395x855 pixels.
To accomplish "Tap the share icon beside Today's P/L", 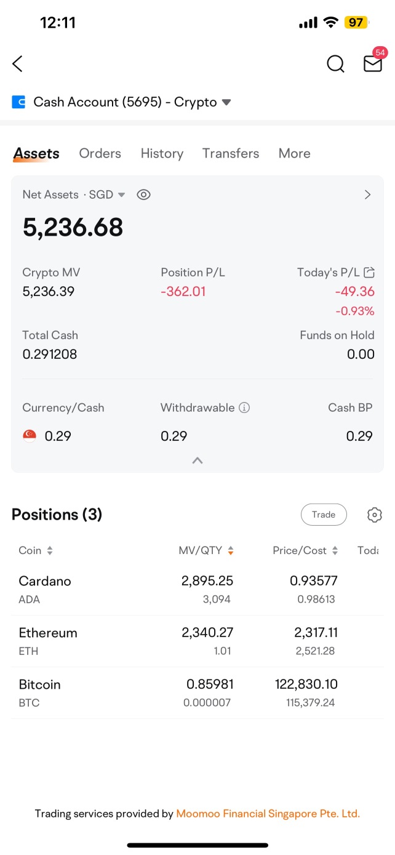I will tap(369, 272).
